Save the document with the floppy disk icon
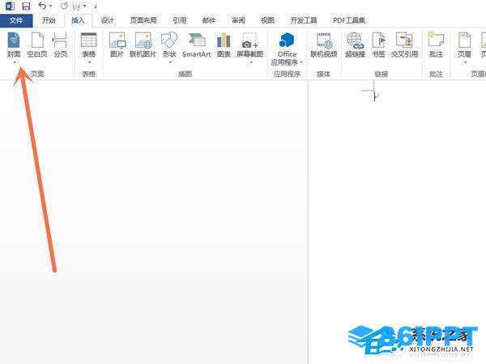Viewport: 486px width, 364px height. click(26, 6)
